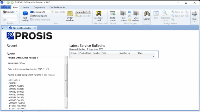Viewport: 200px width, 112px height.
Task: Click the 'SD45B2' news entry
Action: 12,83
